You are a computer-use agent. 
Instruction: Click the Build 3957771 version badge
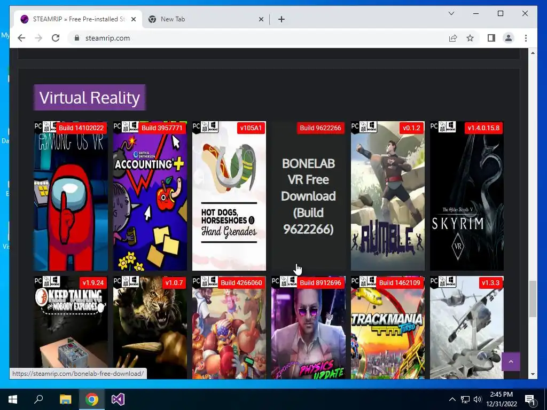[162, 128]
